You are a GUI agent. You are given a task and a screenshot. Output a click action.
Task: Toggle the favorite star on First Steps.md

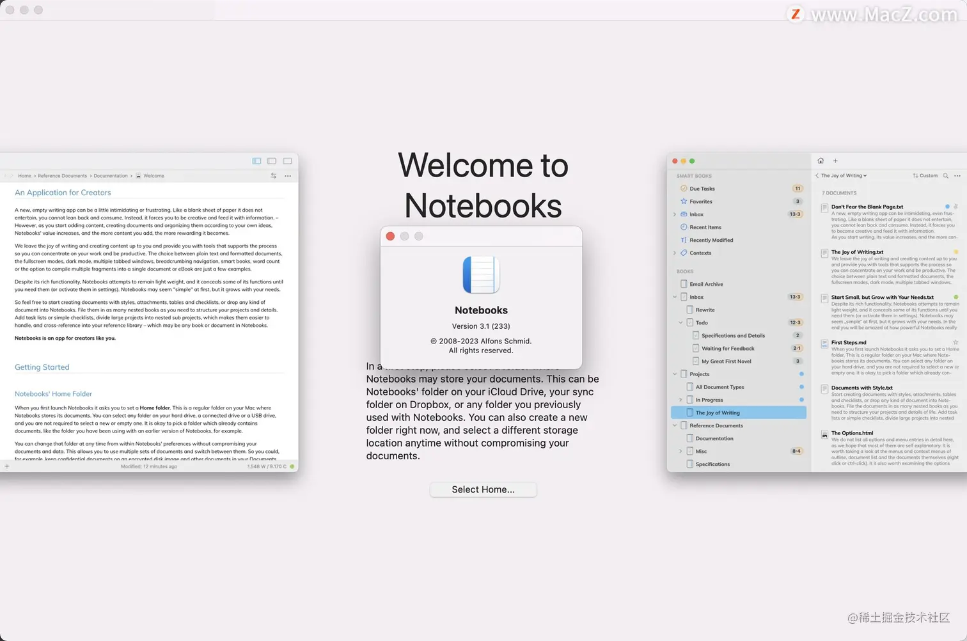click(x=956, y=342)
